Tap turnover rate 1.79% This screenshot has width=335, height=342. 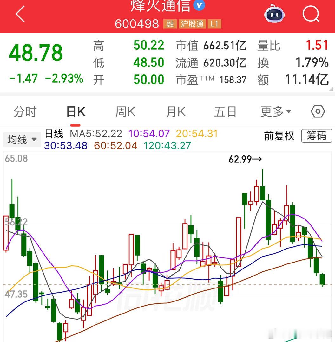tap(312, 63)
